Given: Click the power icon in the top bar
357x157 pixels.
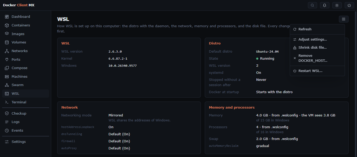Looking at the screenshot, I should tap(349, 5).
